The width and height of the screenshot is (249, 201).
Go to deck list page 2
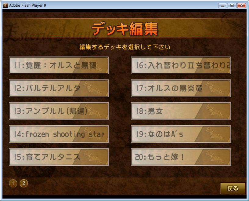pos(24,183)
